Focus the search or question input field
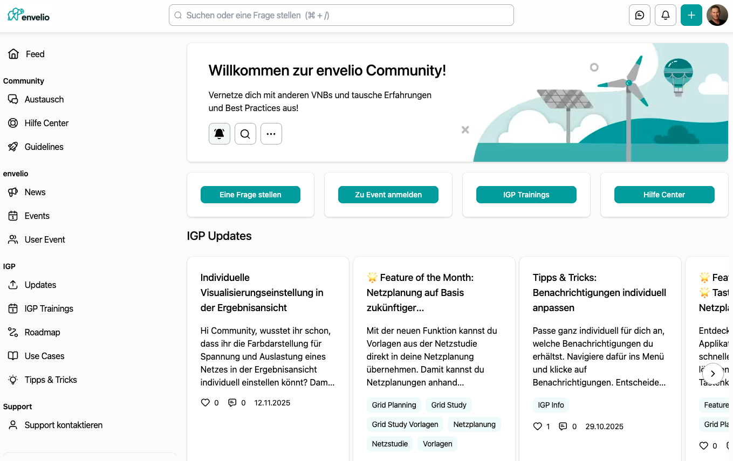 point(341,15)
